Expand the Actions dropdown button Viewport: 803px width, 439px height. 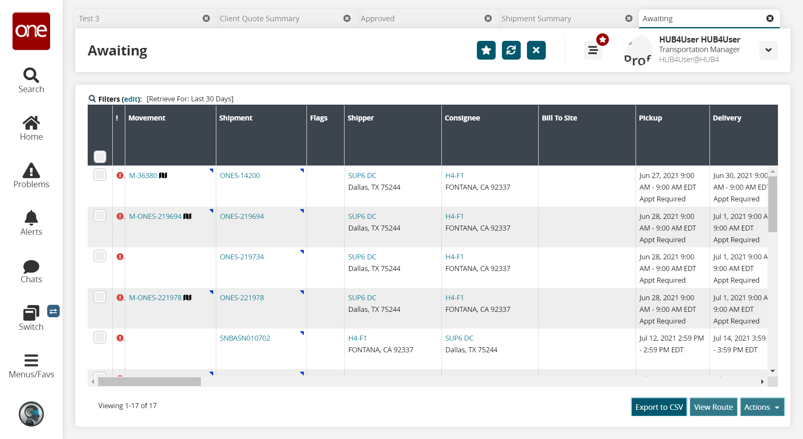click(762, 407)
